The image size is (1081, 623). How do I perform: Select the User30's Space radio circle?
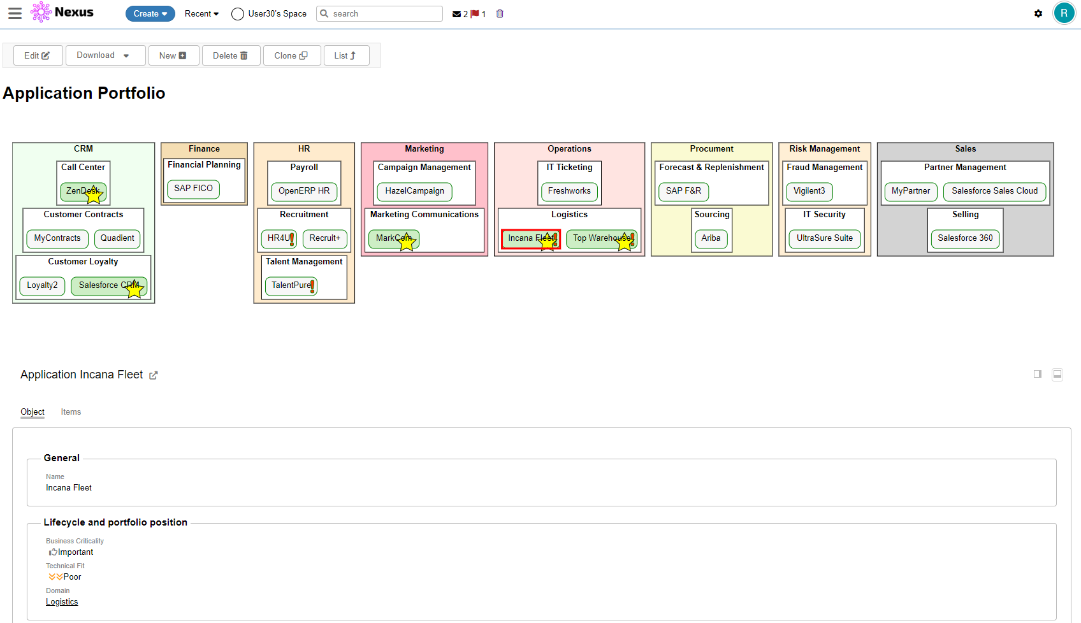[238, 14]
